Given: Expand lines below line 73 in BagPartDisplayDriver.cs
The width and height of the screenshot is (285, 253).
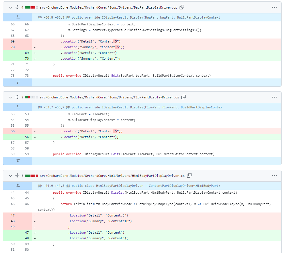Looking at the screenshot, I should [x=17, y=82].
